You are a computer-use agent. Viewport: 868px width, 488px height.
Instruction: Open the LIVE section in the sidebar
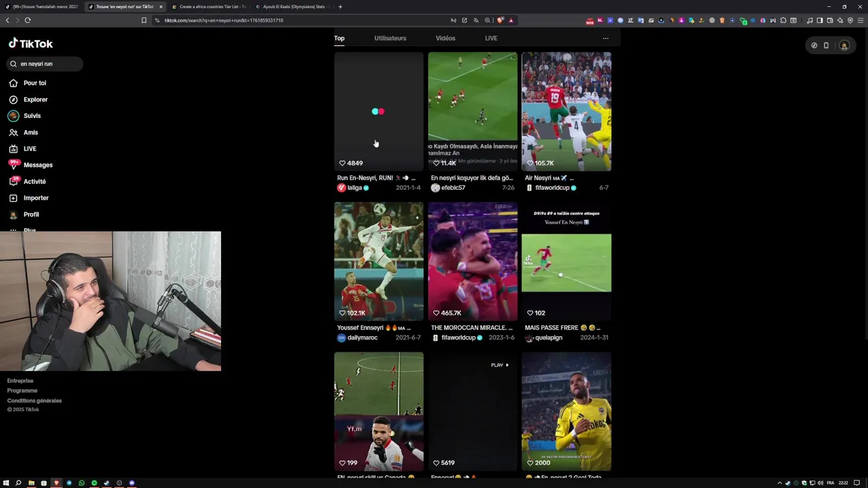pyautogui.click(x=23, y=148)
